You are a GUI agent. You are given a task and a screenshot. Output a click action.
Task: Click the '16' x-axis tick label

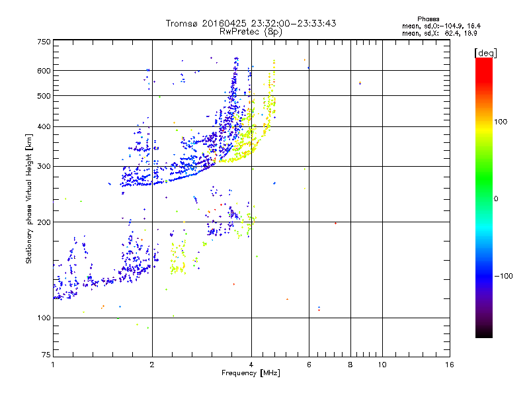(450, 365)
